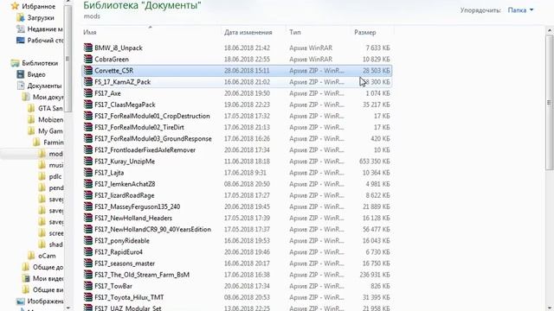Open Мои документы in navigation tree
The height and width of the screenshot is (311, 554).
(x=48, y=97)
